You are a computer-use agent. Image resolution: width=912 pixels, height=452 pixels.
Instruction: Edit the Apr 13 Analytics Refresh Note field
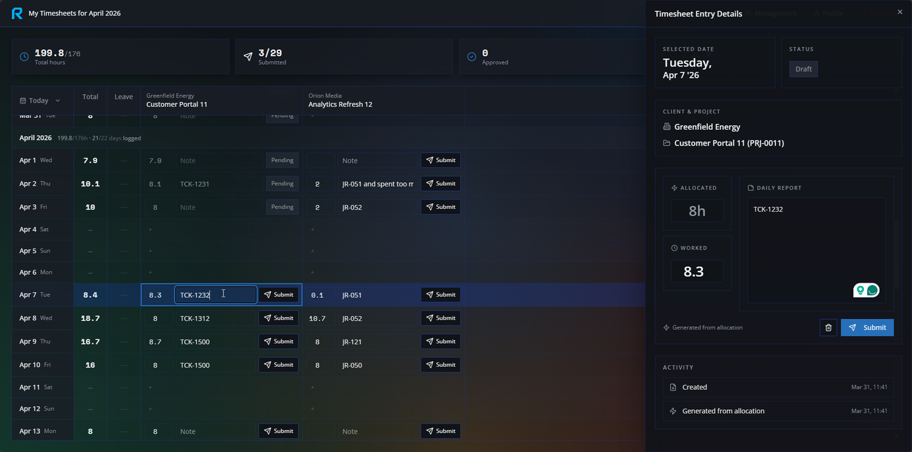click(x=378, y=432)
